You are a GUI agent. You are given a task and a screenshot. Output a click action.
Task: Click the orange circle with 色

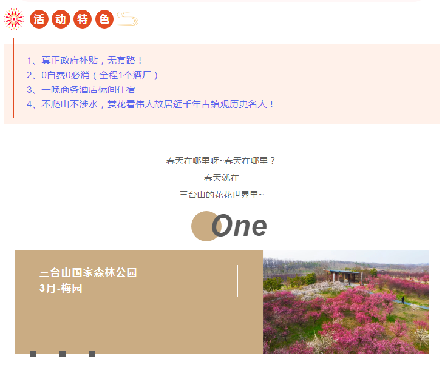tap(104, 19)
